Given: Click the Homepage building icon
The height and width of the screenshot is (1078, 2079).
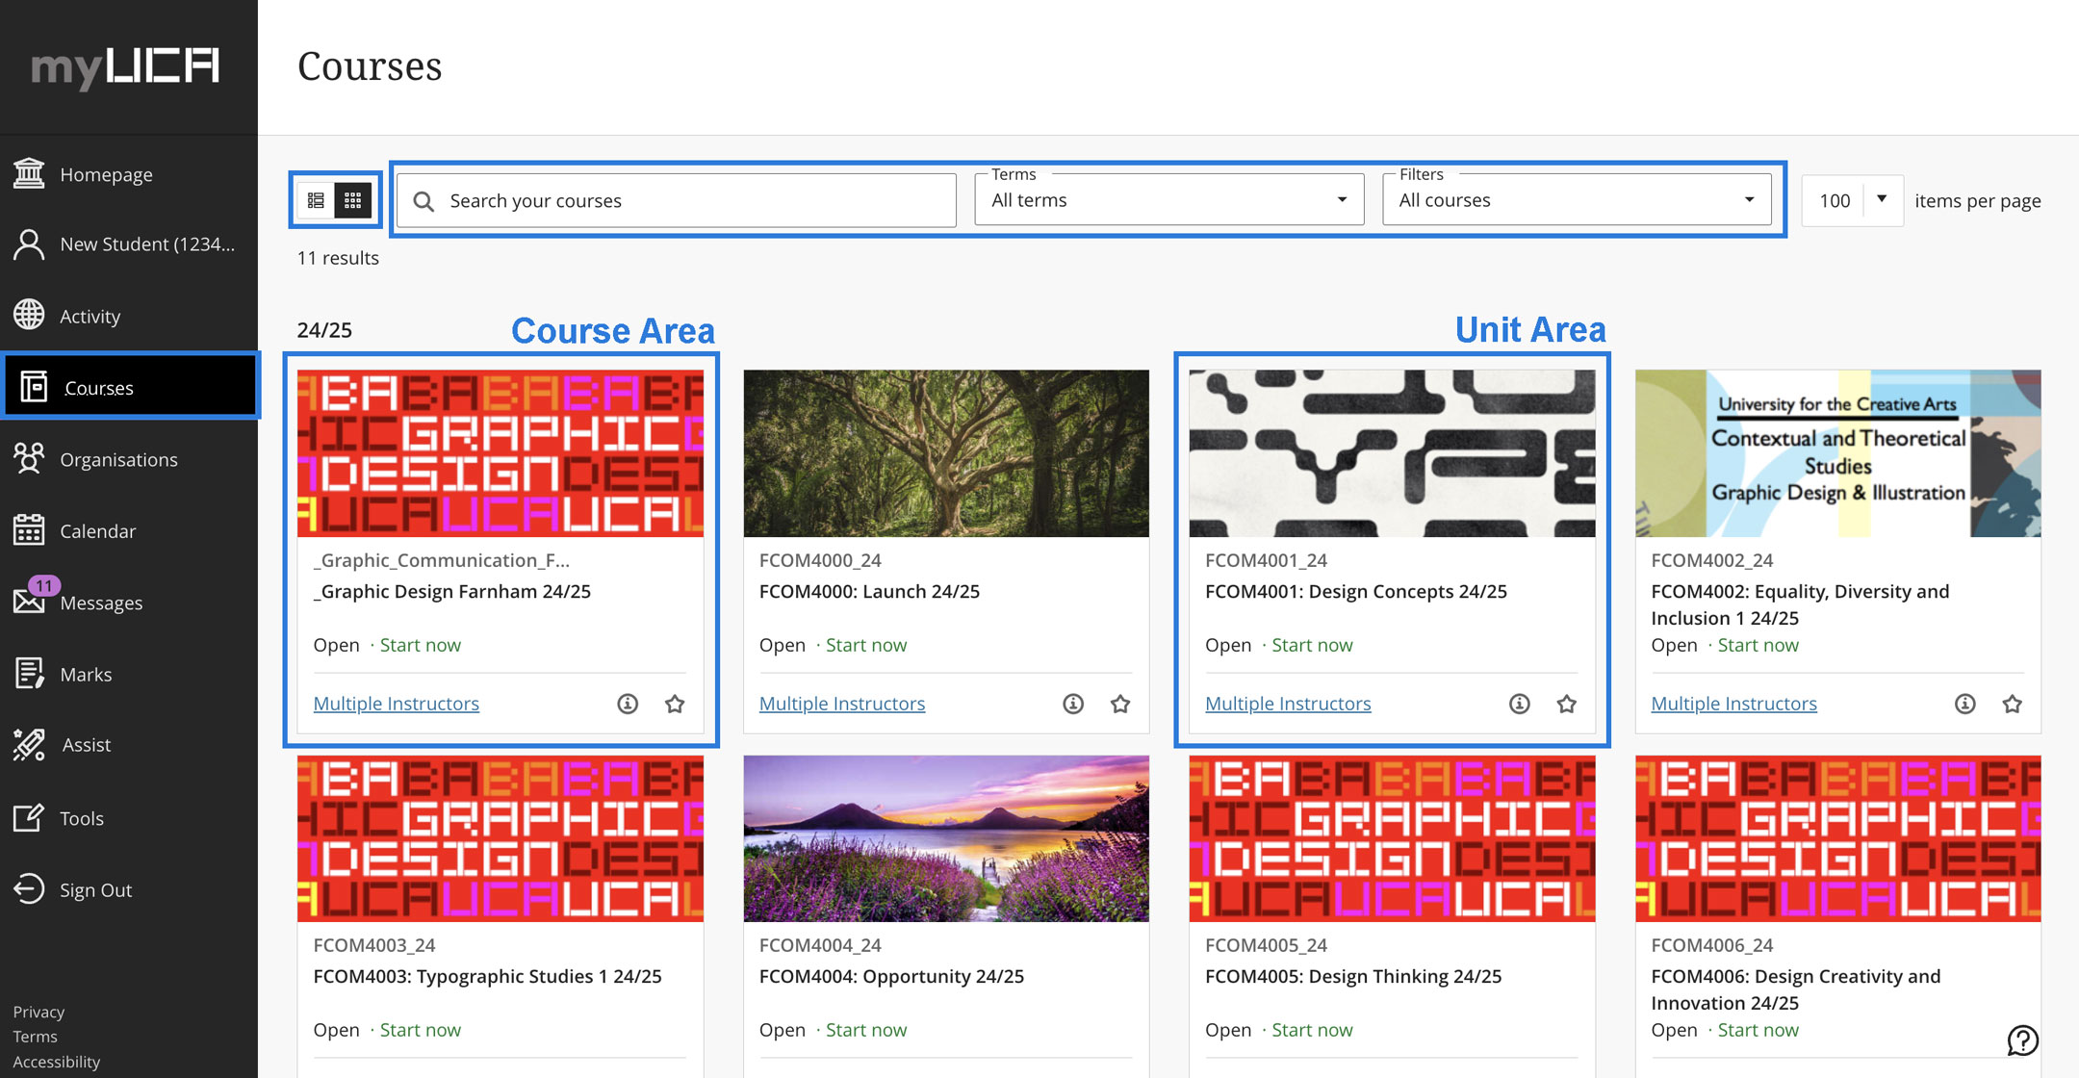Looking at the screenshot, I should [x=29, y=173].
